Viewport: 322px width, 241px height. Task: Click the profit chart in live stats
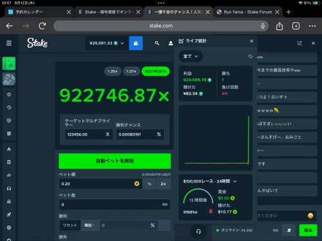(216, 138)
